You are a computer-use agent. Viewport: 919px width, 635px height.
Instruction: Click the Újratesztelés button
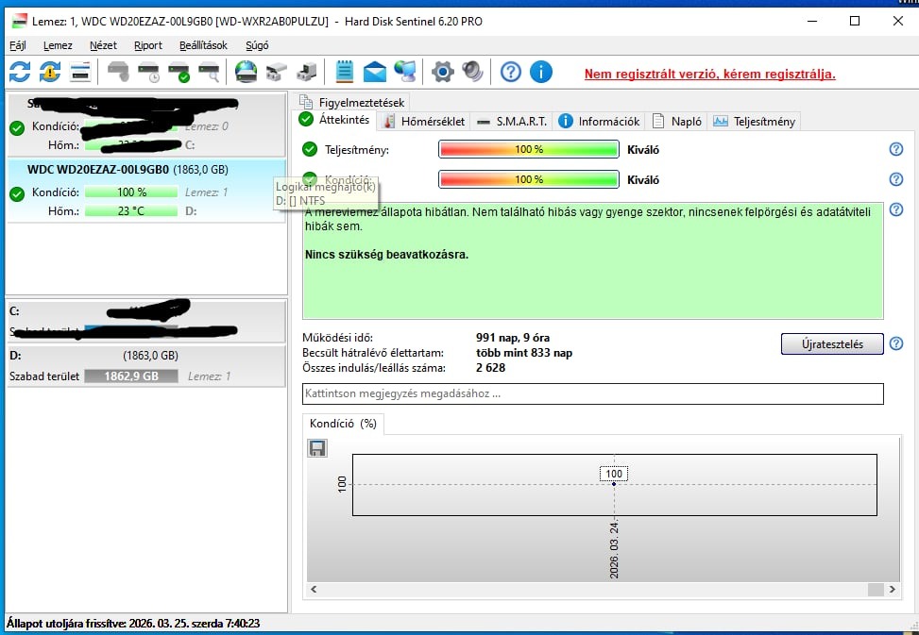click(x=832, y=344)
